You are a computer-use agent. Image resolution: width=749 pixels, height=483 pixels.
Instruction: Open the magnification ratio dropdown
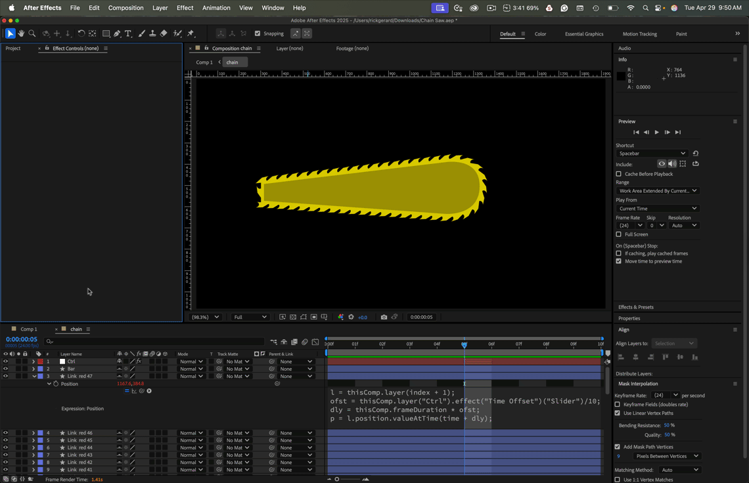point(206,317)
